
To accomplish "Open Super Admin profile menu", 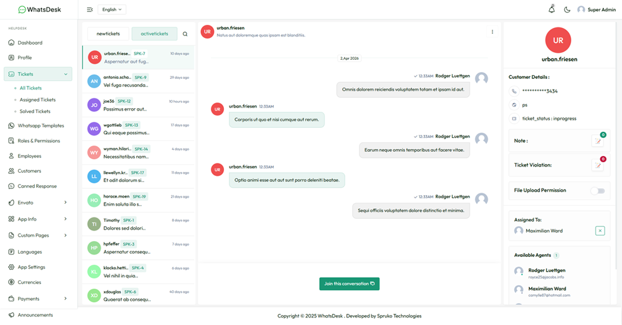I will [x=596, y=9].
